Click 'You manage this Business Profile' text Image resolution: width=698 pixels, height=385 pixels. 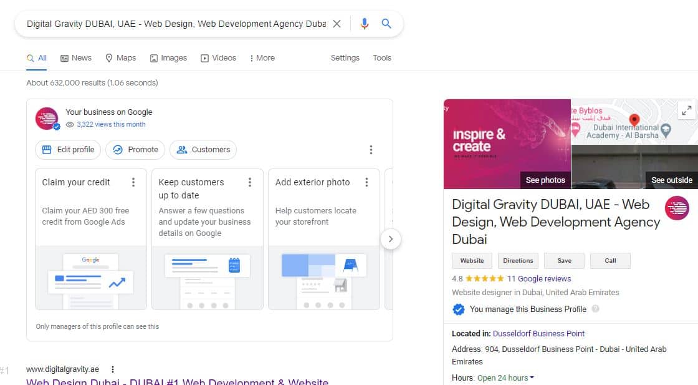pyautogui.click(x=528, y=309)
